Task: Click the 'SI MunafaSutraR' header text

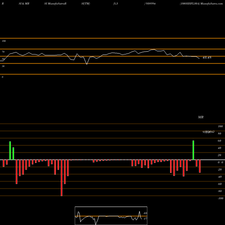Action: pos(55,4)
